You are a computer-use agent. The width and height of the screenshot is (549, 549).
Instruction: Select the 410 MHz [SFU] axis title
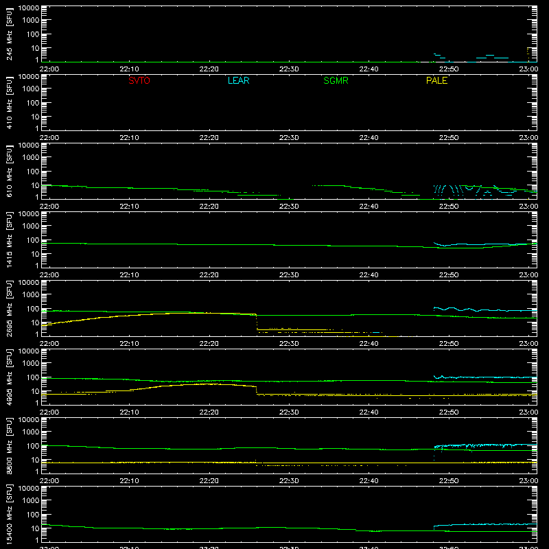coord(10,103)
